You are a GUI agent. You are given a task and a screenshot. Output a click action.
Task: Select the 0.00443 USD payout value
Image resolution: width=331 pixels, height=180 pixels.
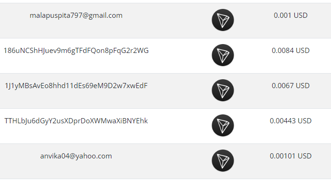click(291, 121)
